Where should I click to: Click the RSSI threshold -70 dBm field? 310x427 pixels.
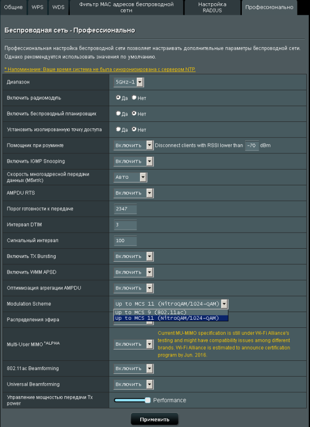(252, 145)
